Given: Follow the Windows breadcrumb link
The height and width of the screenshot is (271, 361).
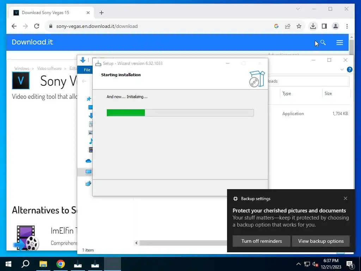Looking at the screenshot, I should tap(22, 68).
